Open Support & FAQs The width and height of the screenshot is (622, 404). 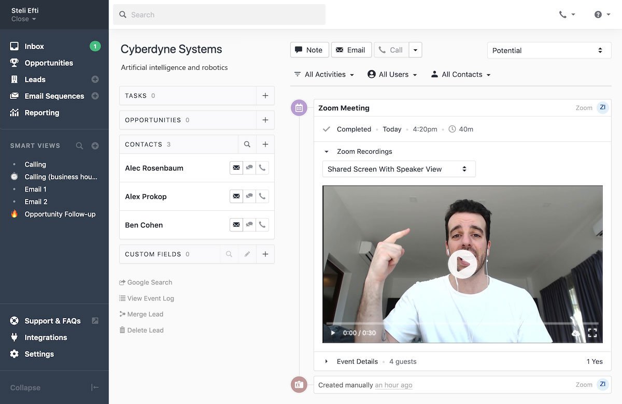(x=52, y=321)
